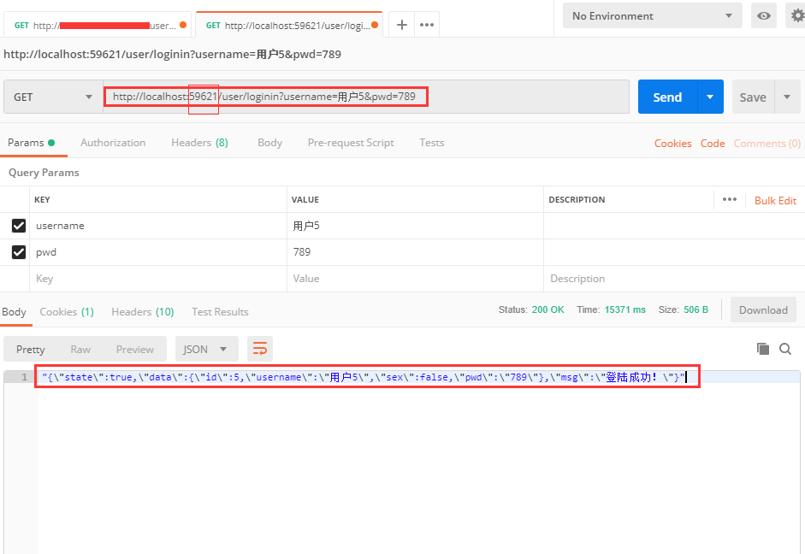This screenshot has width=805, height=554.
Task: Click the request URL input field
Action: pos(366,97)
